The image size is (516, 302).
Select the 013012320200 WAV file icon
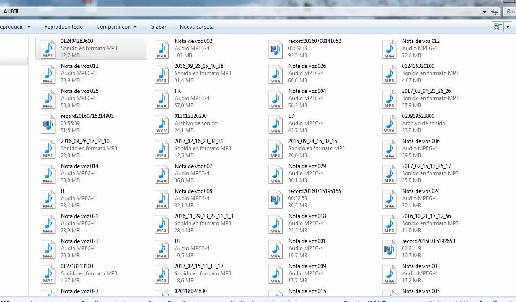(x=162, y=124)
